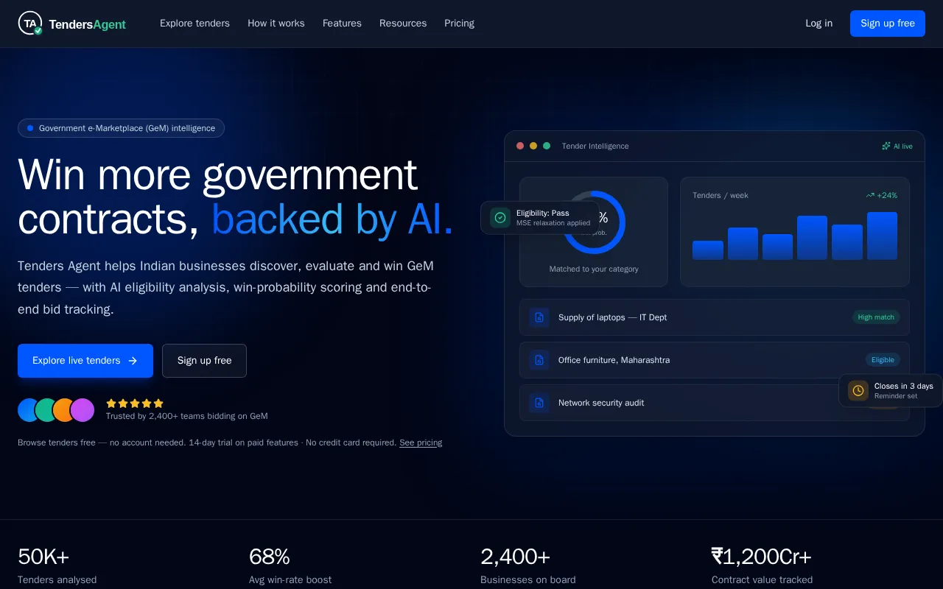Click the Tender Intelligence panel title
The height and width of the screenshot is (589, 943).
point(595,146)
